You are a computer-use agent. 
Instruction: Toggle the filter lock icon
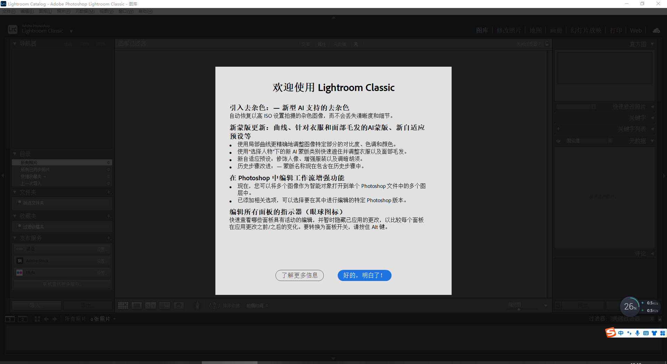click(547, 44)
